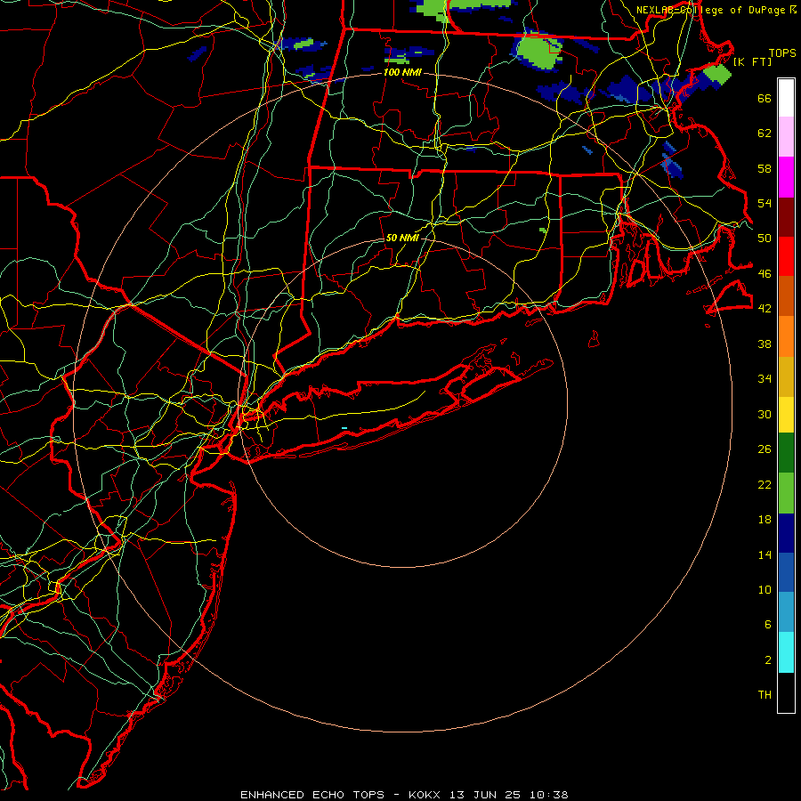The height and width of the screenshot is (801, 801).
Task: Click the '50 NMI' range ring label
Action: tap(402, 238)
